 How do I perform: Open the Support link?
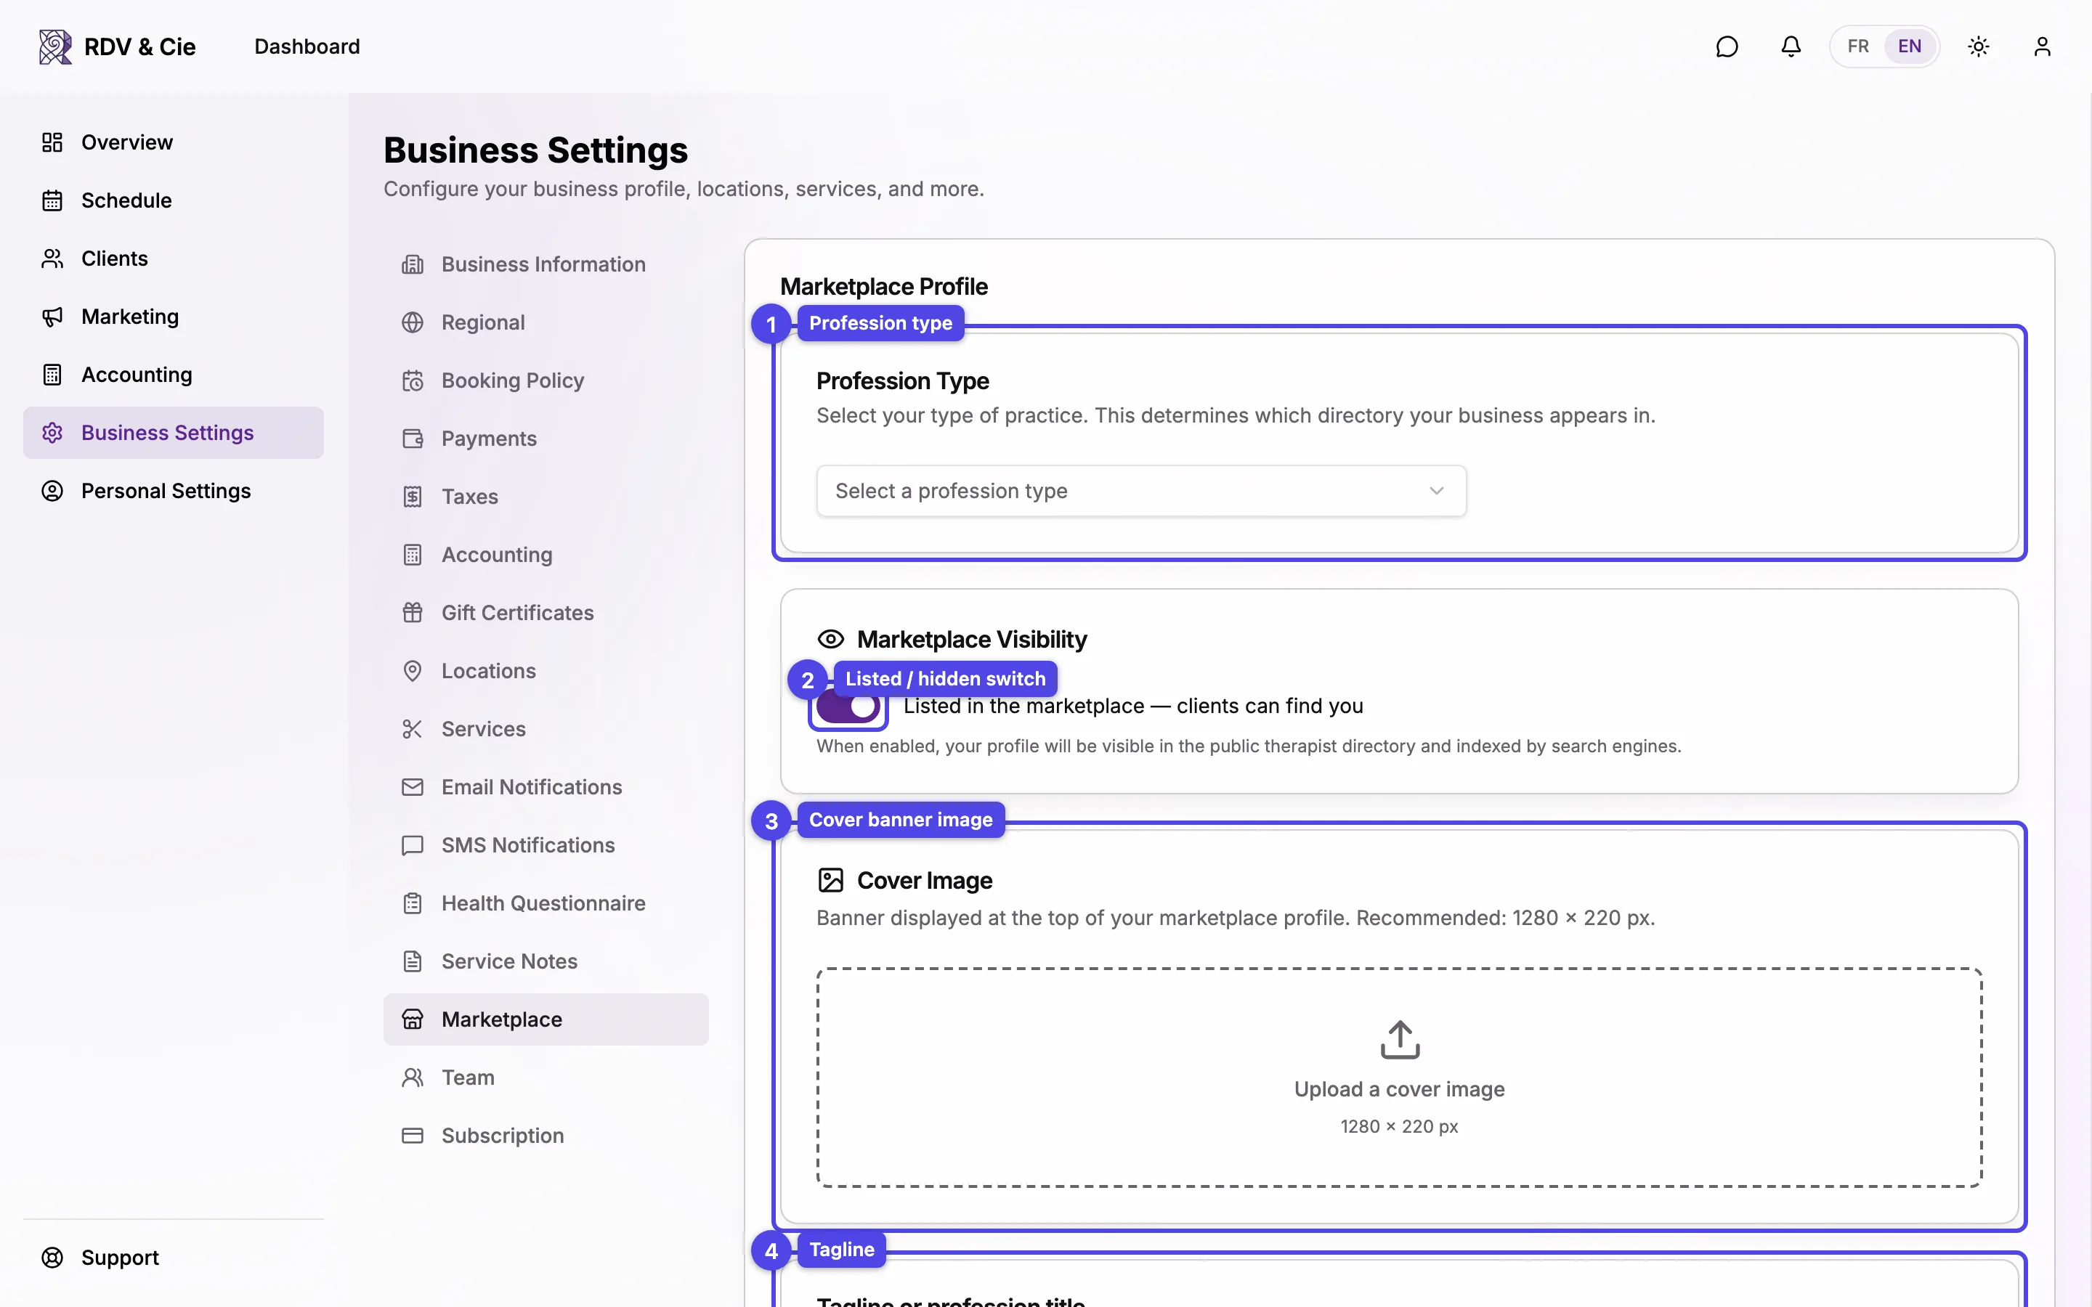(x=173, y=1258)
